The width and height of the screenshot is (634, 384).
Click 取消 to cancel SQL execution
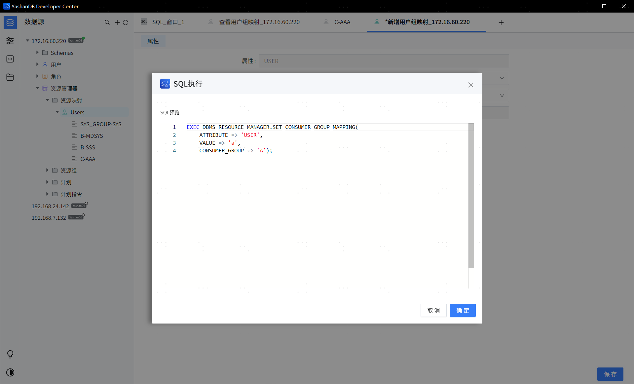[433, 310]
